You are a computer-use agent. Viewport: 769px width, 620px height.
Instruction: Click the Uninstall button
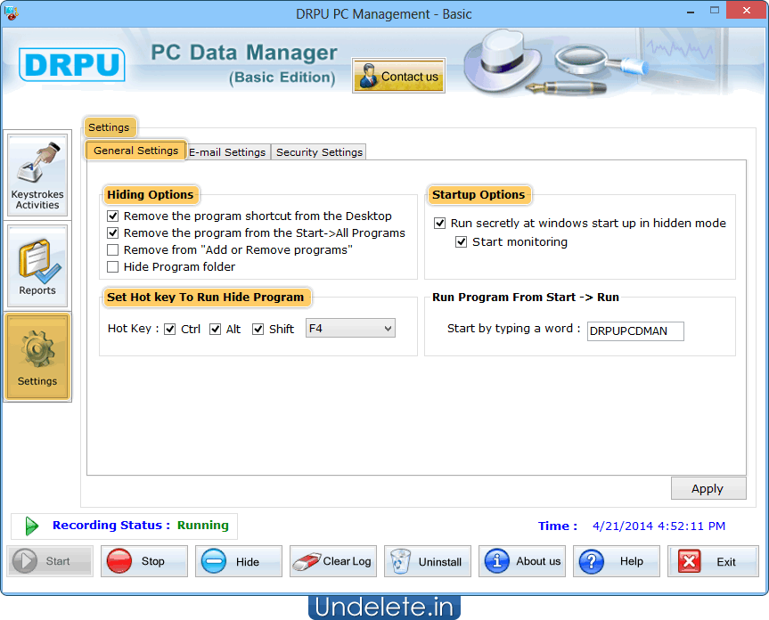pyautogui.click(x=427, y=561)
